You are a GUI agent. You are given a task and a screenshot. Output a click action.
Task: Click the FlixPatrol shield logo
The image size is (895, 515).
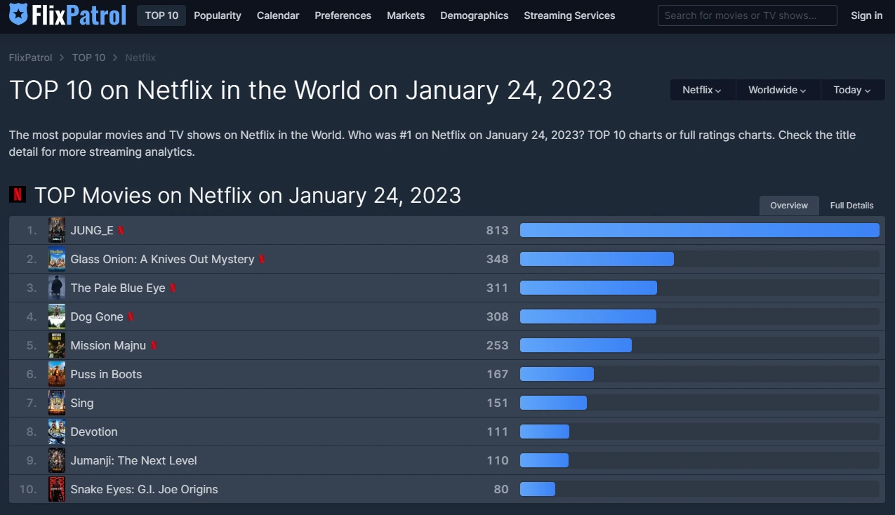coord(18,15)
